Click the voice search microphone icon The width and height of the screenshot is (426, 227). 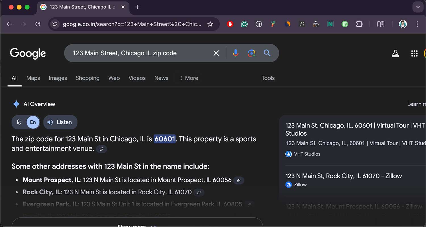(235, 53)
